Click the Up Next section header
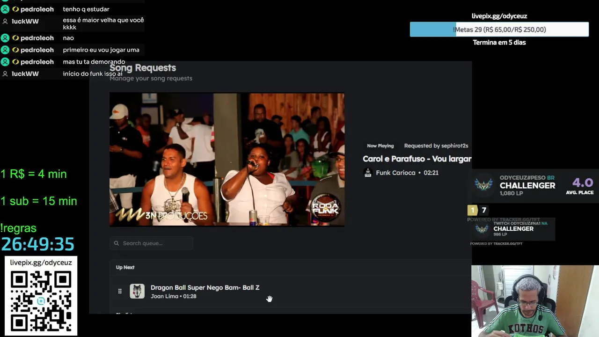 (125, 267)
